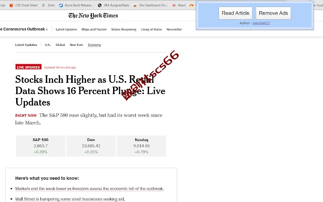323x202 pixels.
Task: Open Latest Updates in the top nav
Action: click(x=66, y=29)
